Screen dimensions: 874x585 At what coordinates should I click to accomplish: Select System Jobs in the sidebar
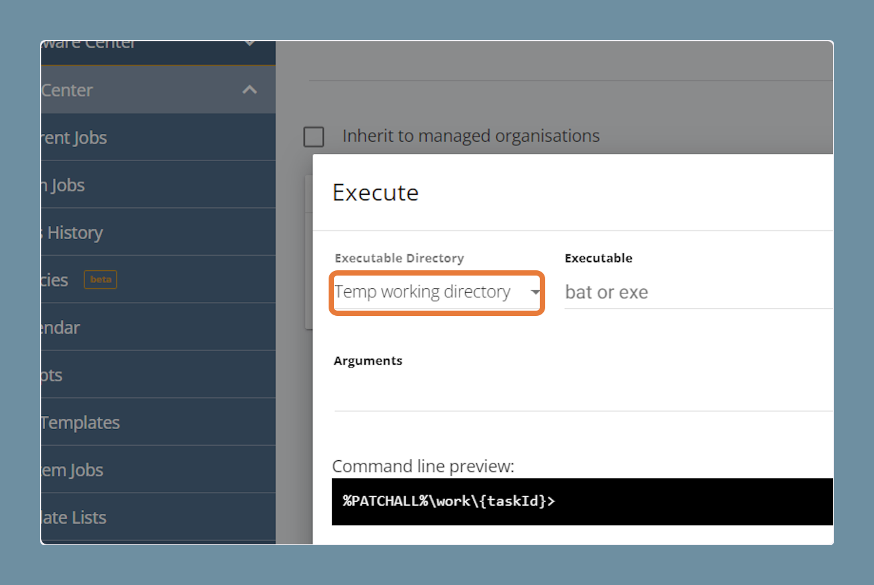coord(158,470)
